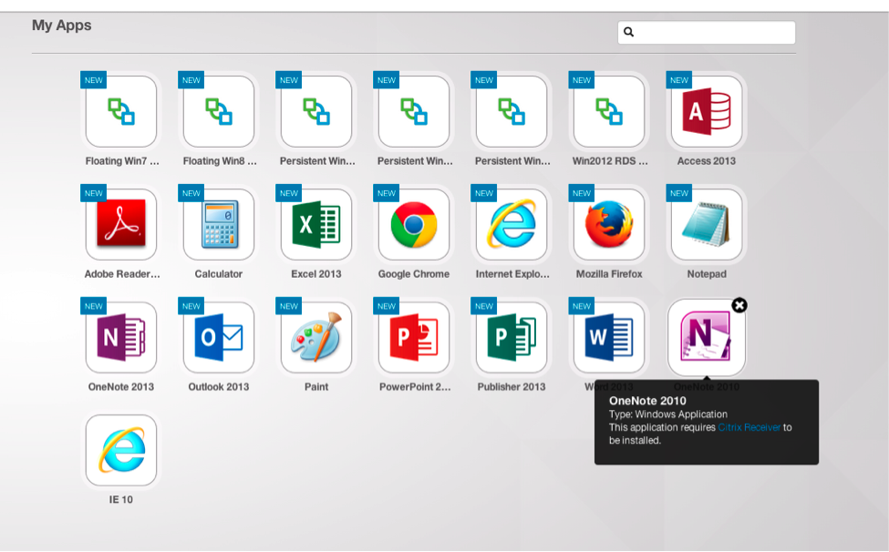
Task: Click the "Notepad" label text
Action: pyautogui.click(x=707, y=274)
